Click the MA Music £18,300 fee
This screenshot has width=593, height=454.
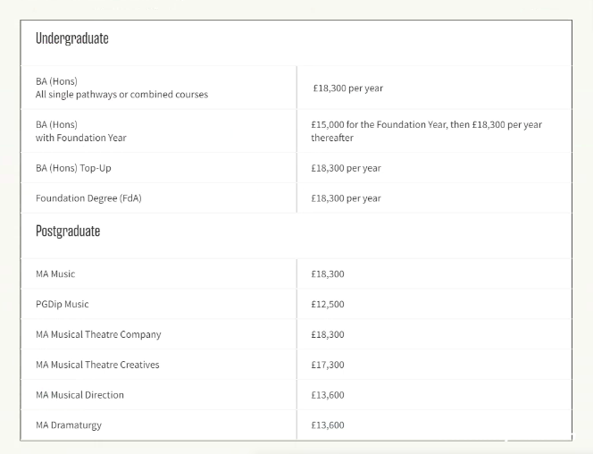tap(328, 273)
